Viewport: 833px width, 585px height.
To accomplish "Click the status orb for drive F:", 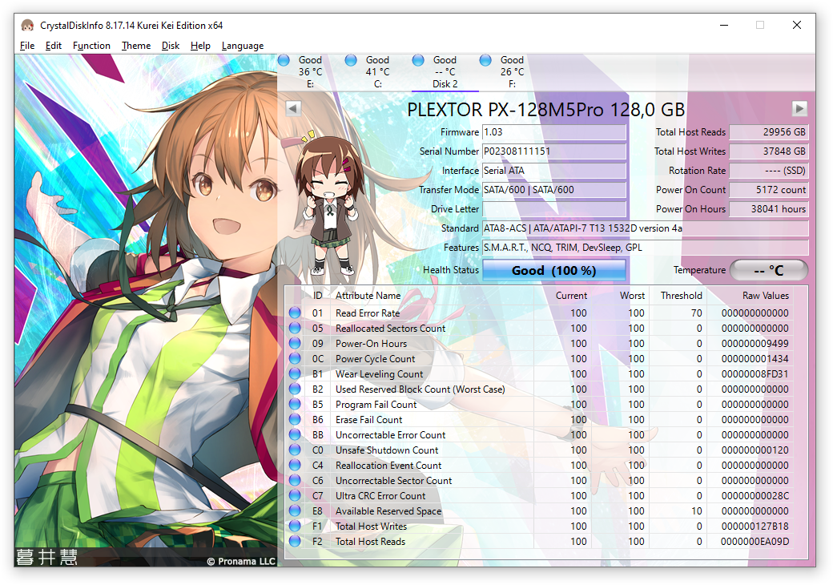I will coord(485,61).
